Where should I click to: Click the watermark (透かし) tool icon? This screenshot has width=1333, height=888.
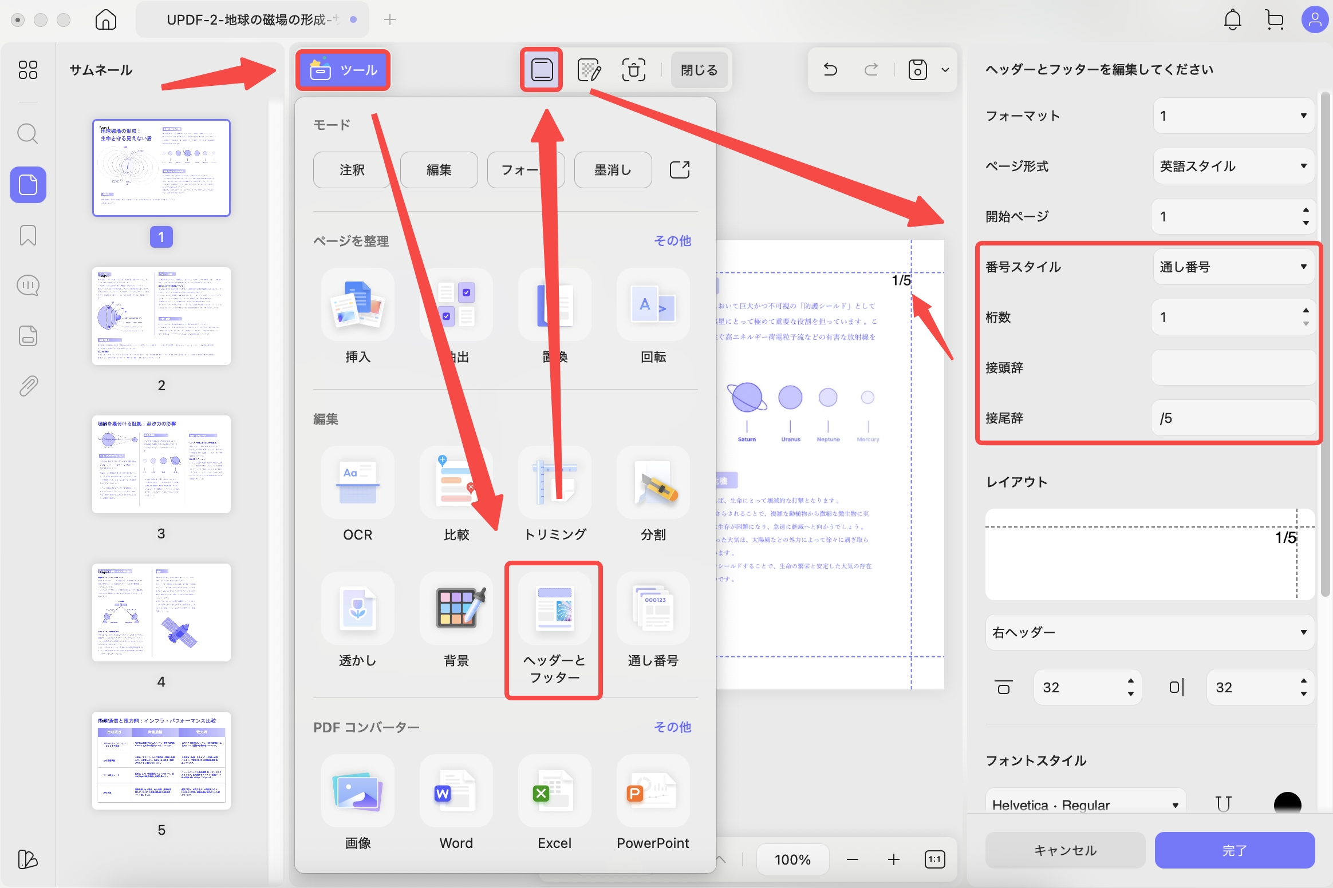tap(357, 609)
